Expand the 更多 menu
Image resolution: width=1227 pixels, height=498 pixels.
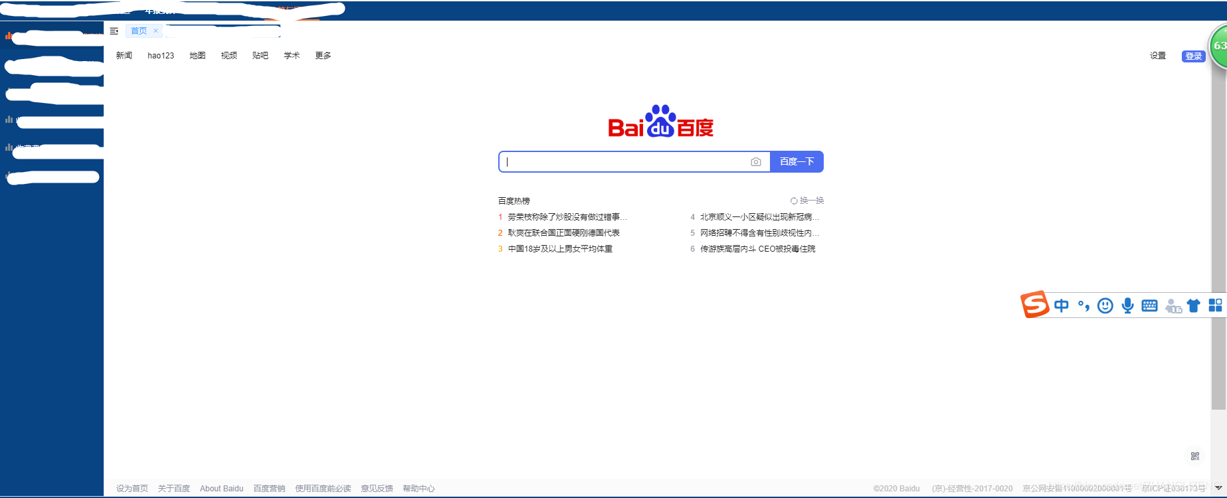tap(324, 56)
